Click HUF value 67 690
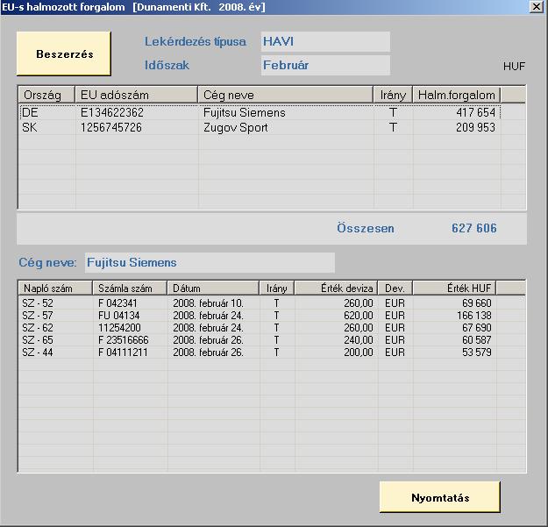The height and width of the screenshot is (527, 548). (477, 327)
